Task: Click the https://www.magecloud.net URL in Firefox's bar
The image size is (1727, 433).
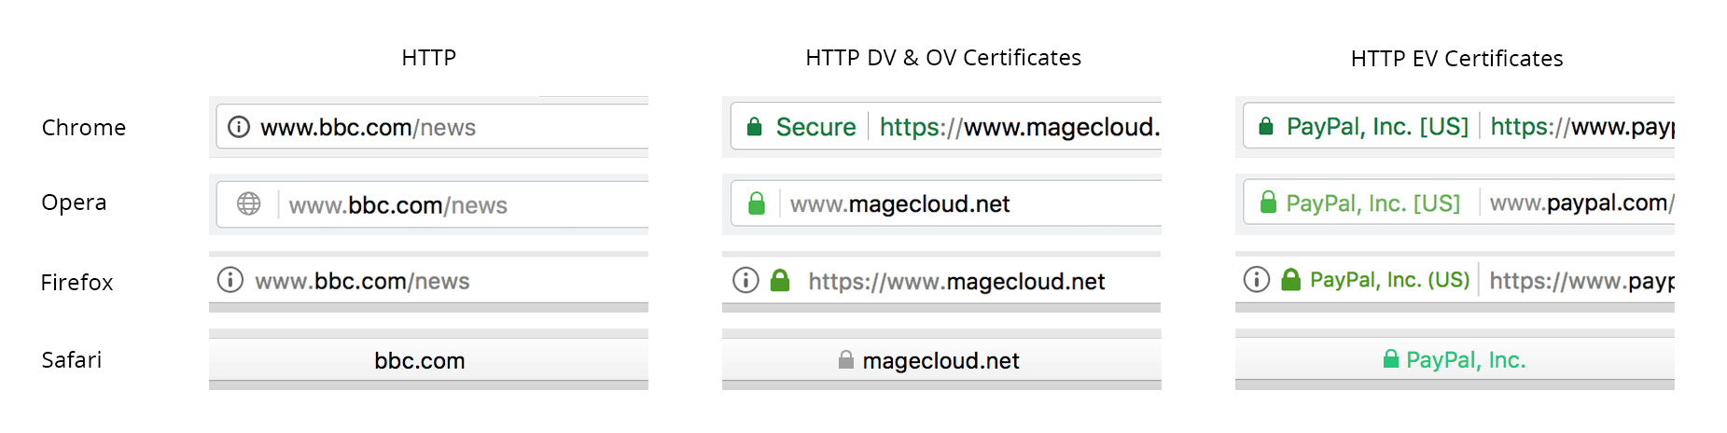Action: pos(956,282)
